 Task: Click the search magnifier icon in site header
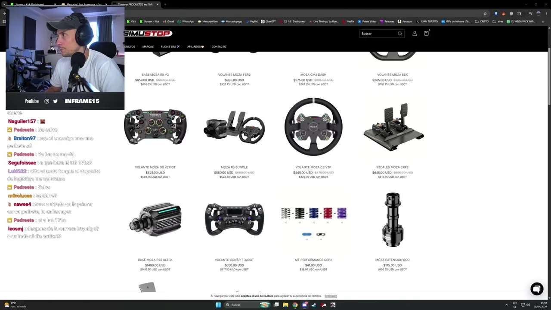[400, 34]
